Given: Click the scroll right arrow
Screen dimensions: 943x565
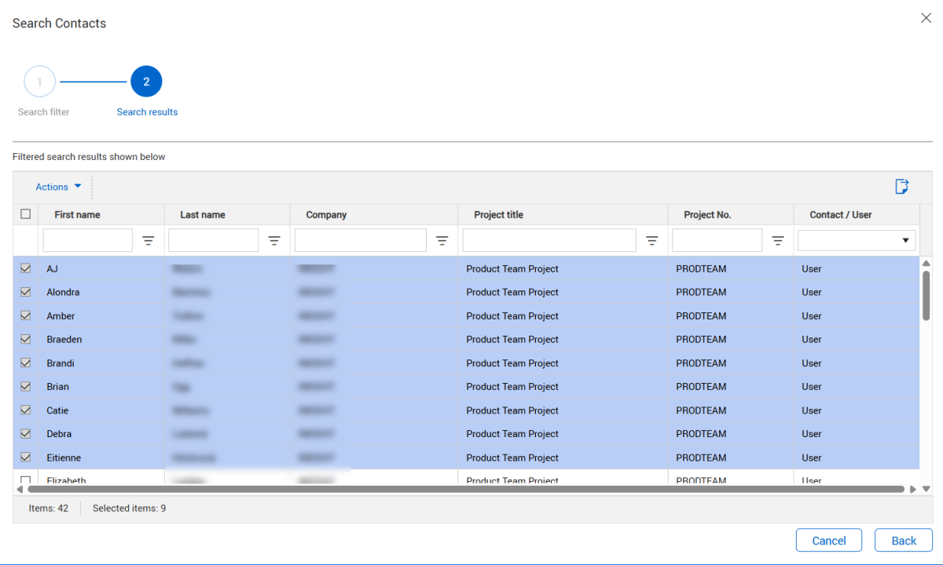Looking at the screenshot, I should coord(913,489).
